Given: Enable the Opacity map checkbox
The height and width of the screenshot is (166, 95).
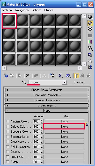Looking at the screenshot, I should (x=8, y=152).
